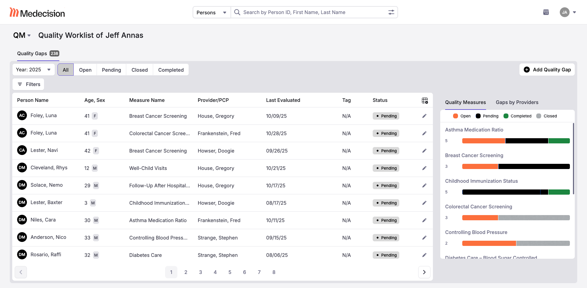Click pencil icon for Cleveland, Rhys row
Screen dimensions: 587x288
424,168
